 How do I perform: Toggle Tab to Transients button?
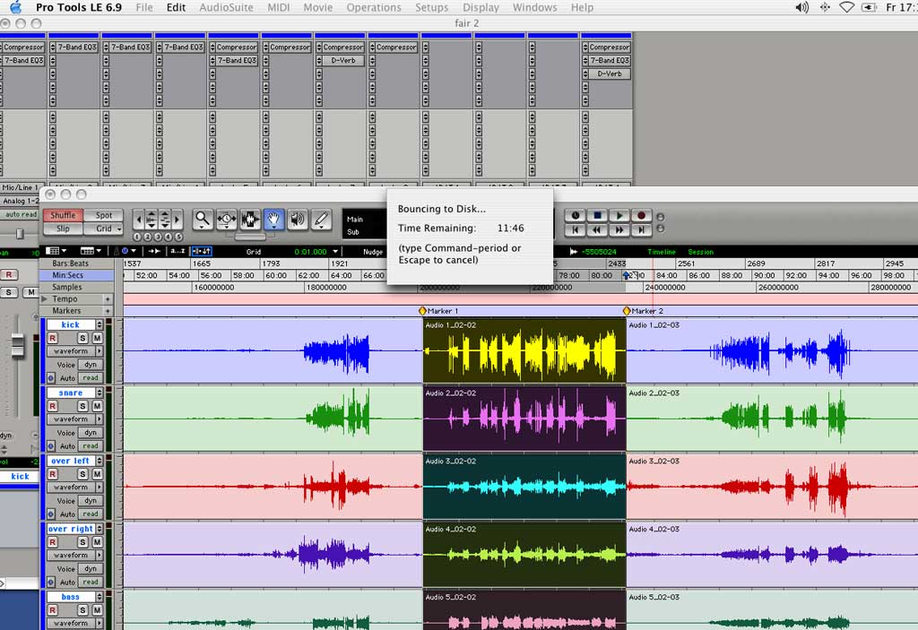coord(154,251)
